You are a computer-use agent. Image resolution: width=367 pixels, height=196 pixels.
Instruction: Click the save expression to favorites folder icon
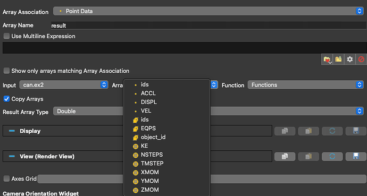(338, 59)
